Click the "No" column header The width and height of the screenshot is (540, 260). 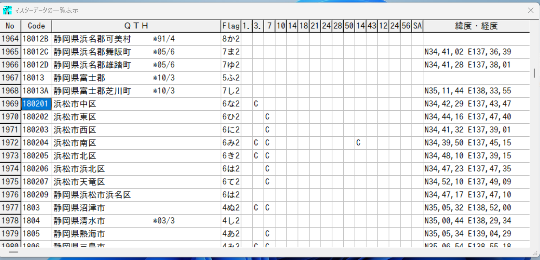tap(10, 26)
